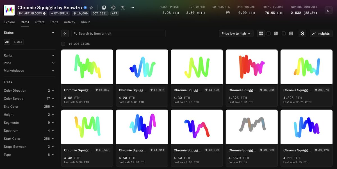
Task: Click the search magnifier icon
Action: 75,33
